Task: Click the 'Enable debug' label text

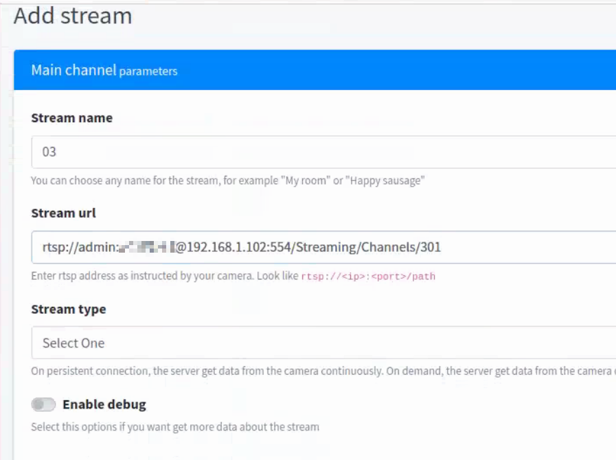Action: (104, 404)
